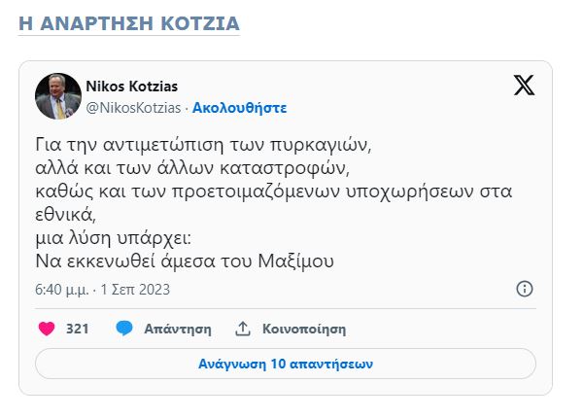Click the X logo in the tweet card

[524, 86]
